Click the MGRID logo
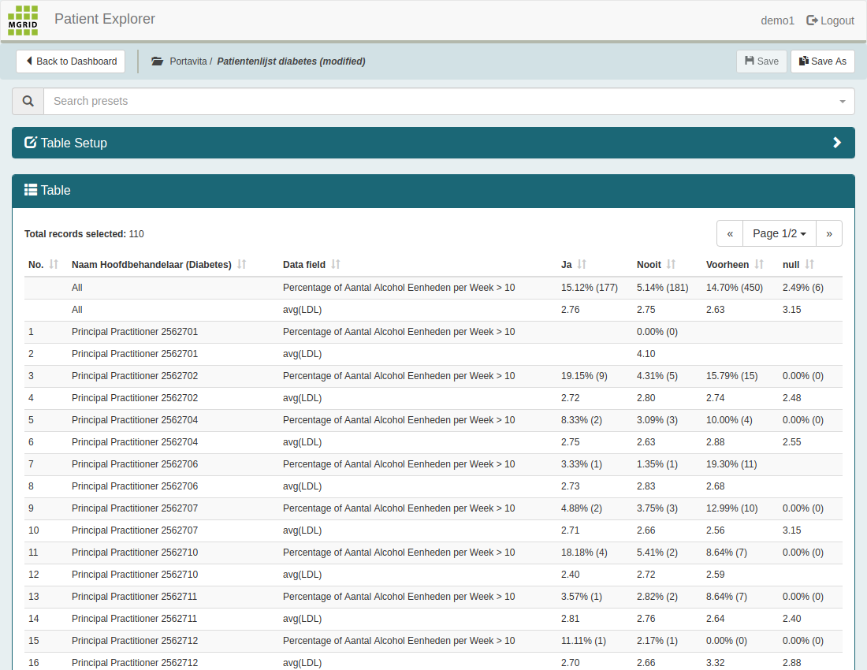This screenshot has height=670, width=867. pos(23,20)
